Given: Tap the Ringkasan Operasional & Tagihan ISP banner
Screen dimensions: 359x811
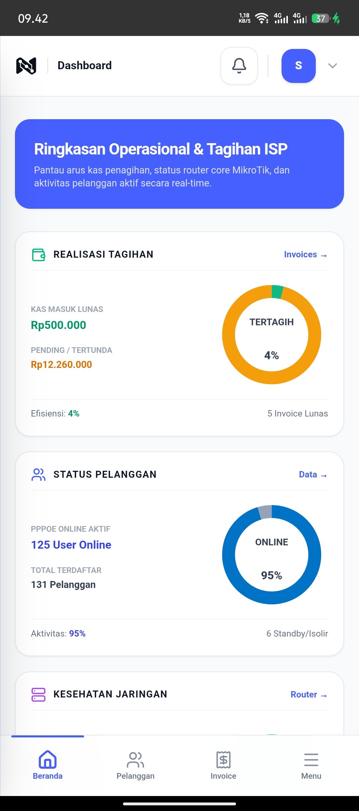Looking at the screenshot, I should click(179, 164).
